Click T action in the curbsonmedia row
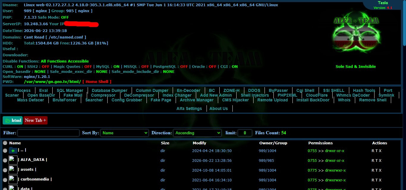 click(x=377, y=180)
